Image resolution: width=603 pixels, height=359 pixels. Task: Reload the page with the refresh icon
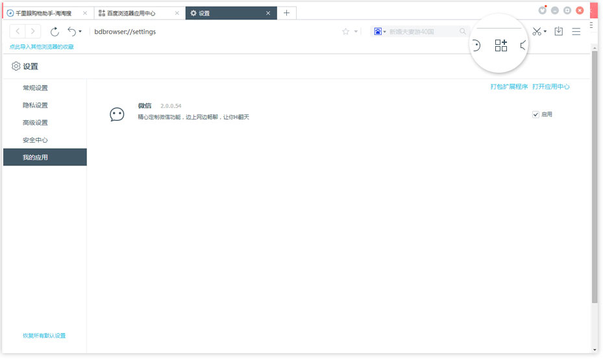[55, 31]
